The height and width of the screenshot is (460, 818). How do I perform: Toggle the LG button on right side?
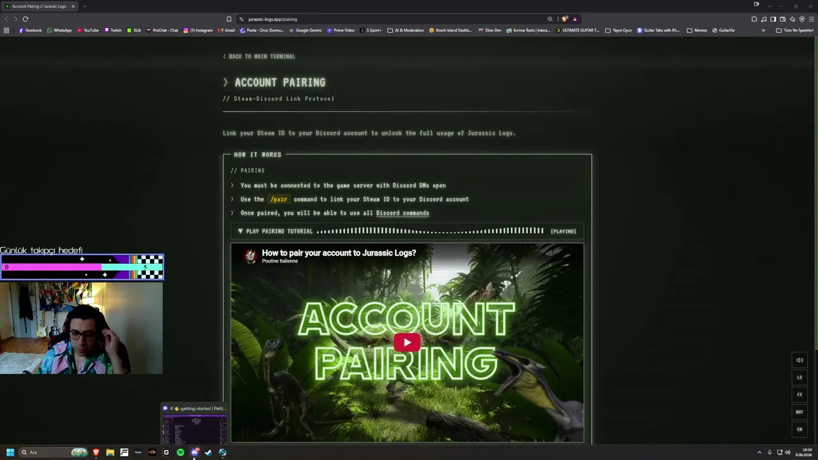[x=799, y=378]
